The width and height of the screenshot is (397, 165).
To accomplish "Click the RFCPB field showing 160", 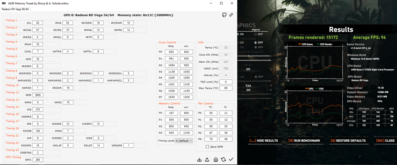I will coord(38,131).
